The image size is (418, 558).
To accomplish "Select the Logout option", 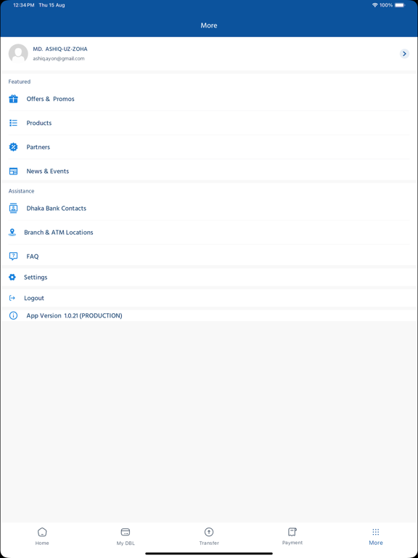I will tap(209, 298).
